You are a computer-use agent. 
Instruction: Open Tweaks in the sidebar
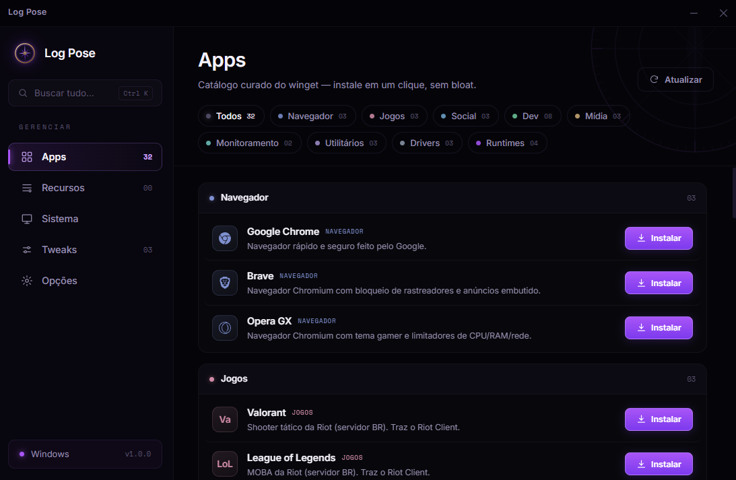coord(85,250)
